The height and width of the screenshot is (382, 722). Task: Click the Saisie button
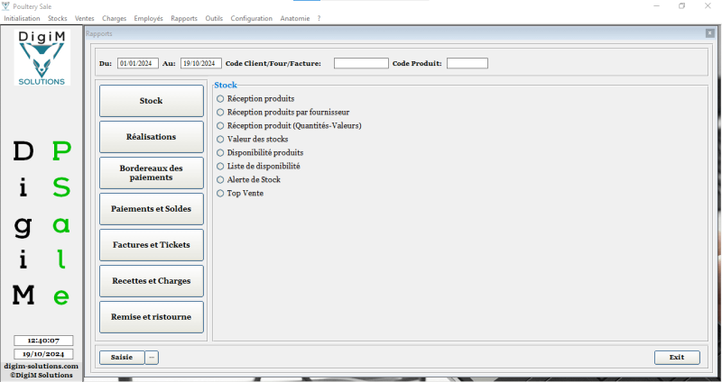121,357
